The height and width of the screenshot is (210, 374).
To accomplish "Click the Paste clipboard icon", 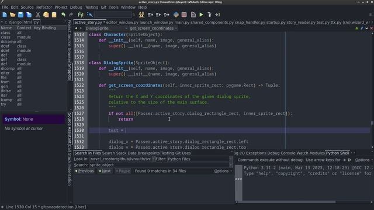I will [54, 15].
